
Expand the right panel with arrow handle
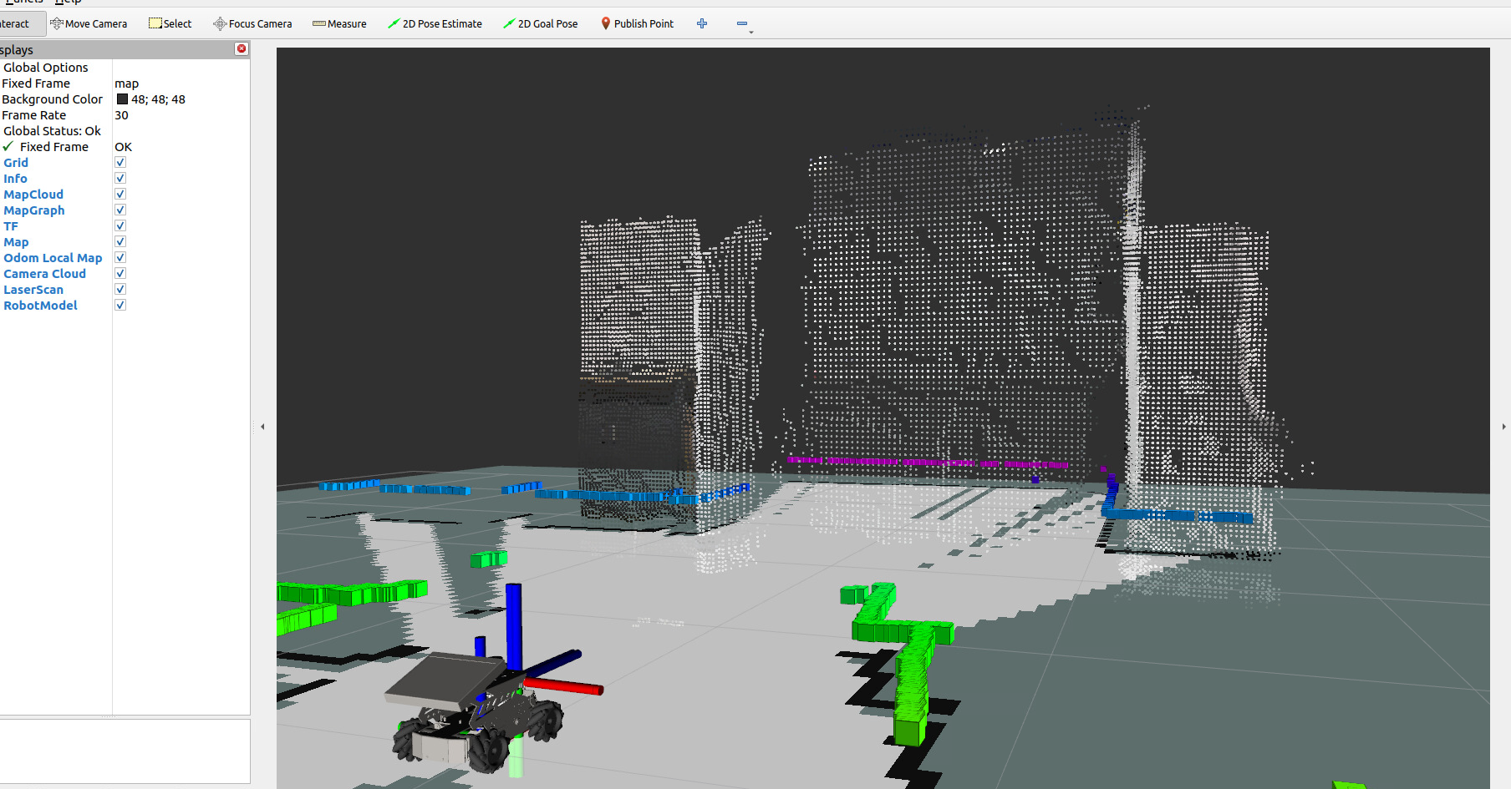click(1503, 427)
